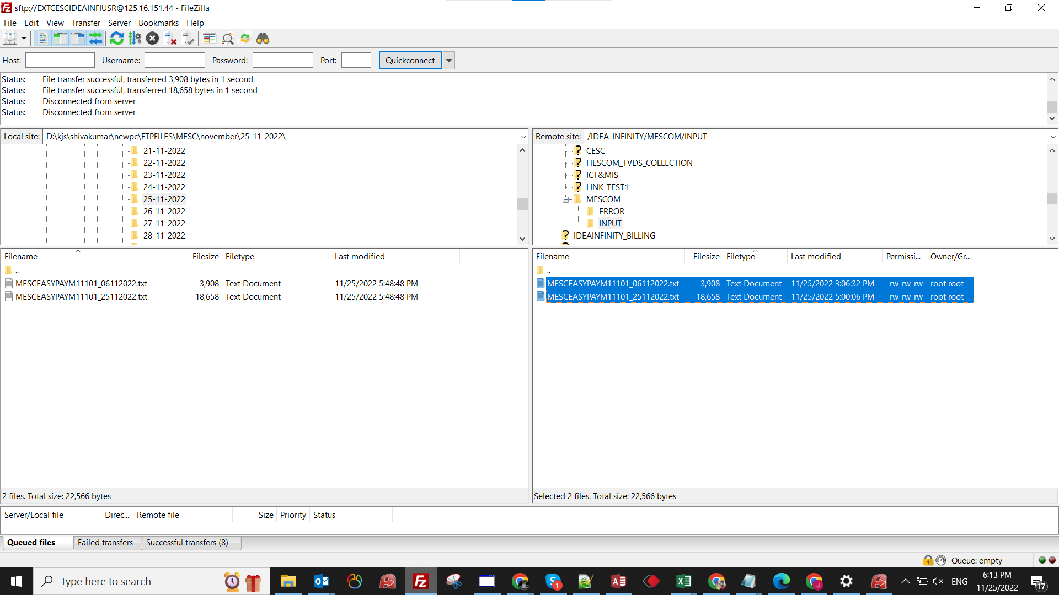Sort remote list by Permissions column

tap(904, 257)
